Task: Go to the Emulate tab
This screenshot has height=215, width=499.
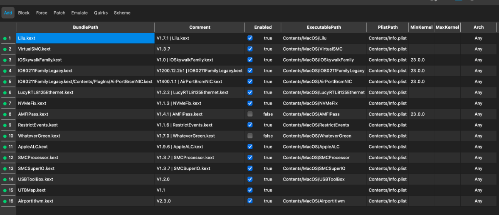Action: (x=79, y=13)
